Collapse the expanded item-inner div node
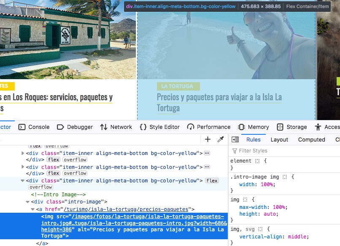 point(23,181)
